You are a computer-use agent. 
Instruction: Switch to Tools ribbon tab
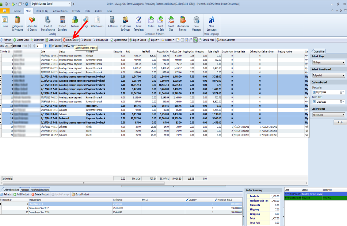[x=87, y=11]
